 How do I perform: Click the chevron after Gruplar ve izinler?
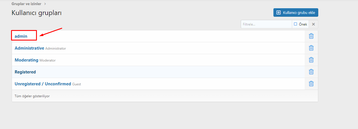[x=45, y=4]
